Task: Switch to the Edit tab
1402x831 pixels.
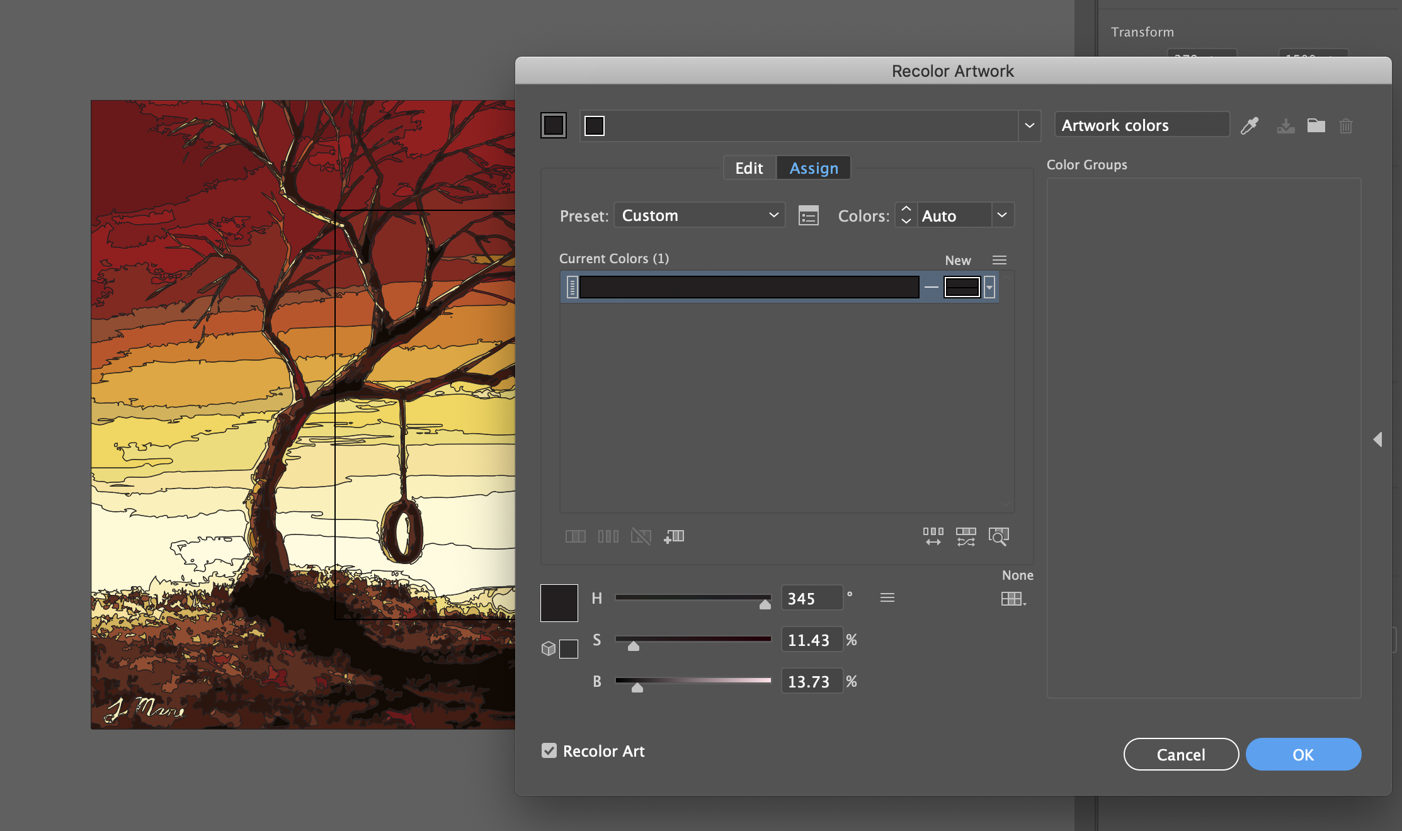Action: [749, 167]
